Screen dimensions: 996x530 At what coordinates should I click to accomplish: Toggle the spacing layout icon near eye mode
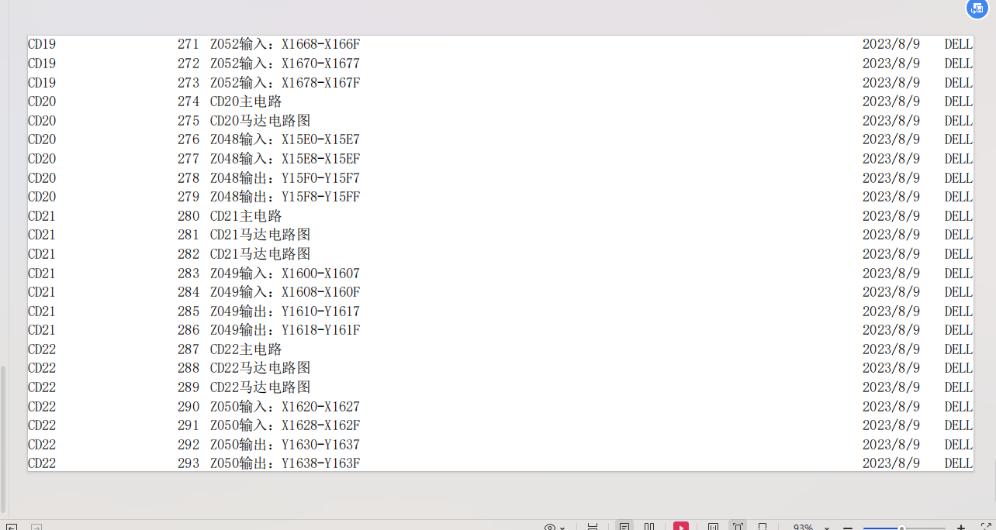pyautogui.click(x=593, y=527)
